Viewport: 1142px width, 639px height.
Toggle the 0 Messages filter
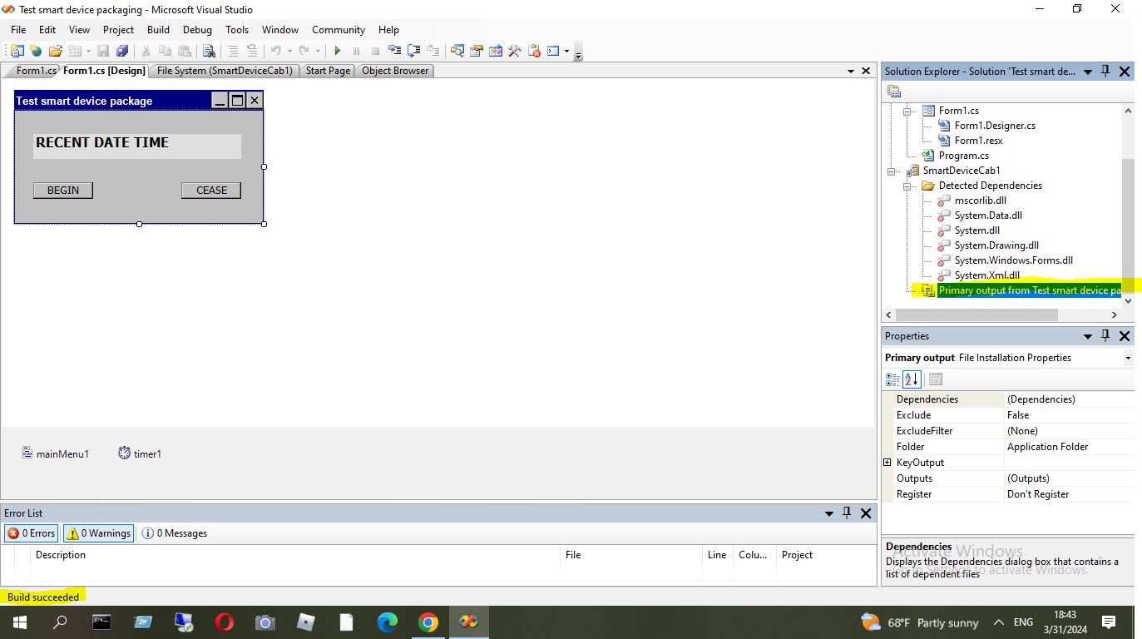click(175, 533)
